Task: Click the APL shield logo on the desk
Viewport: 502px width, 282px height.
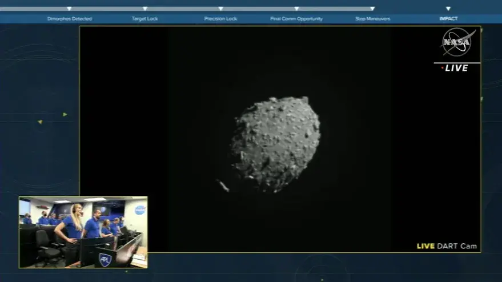Action: click(x=105, y=260)
